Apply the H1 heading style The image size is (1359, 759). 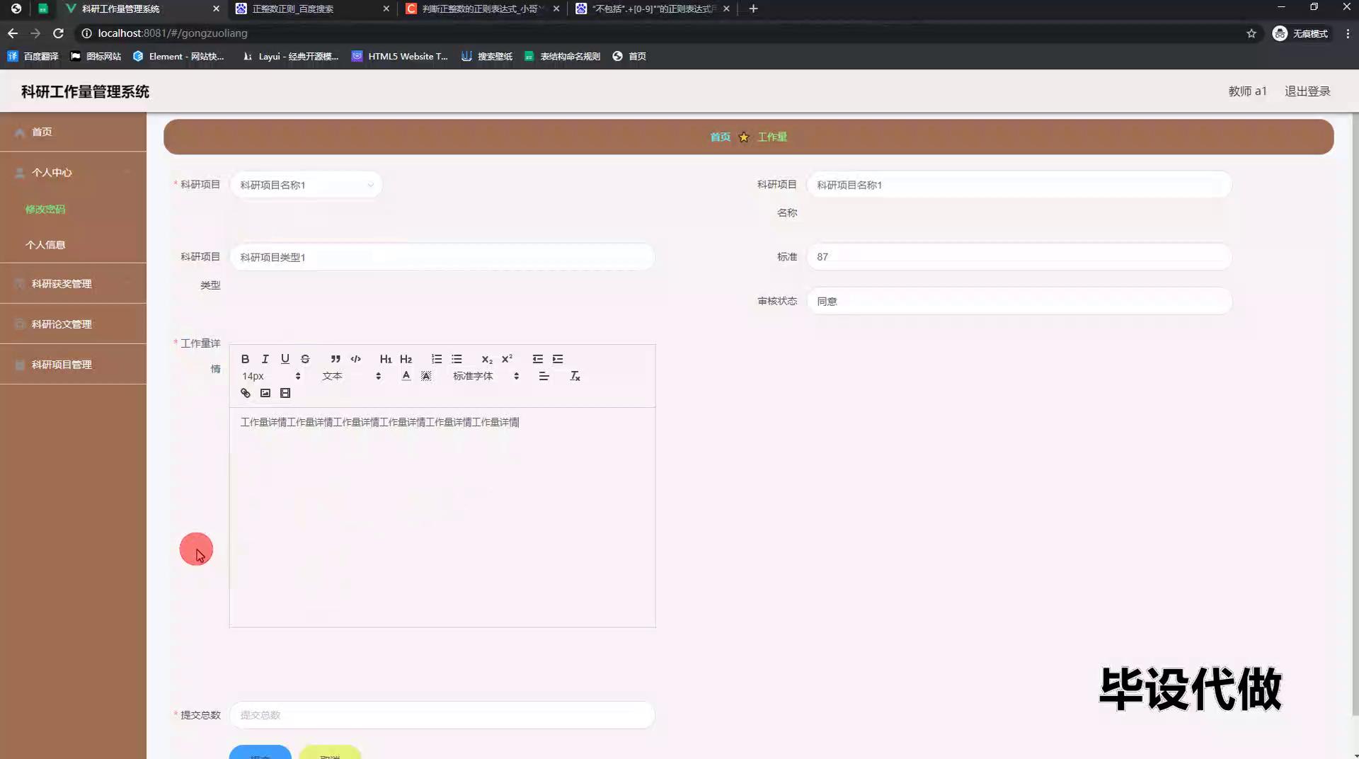pos(385,359)
